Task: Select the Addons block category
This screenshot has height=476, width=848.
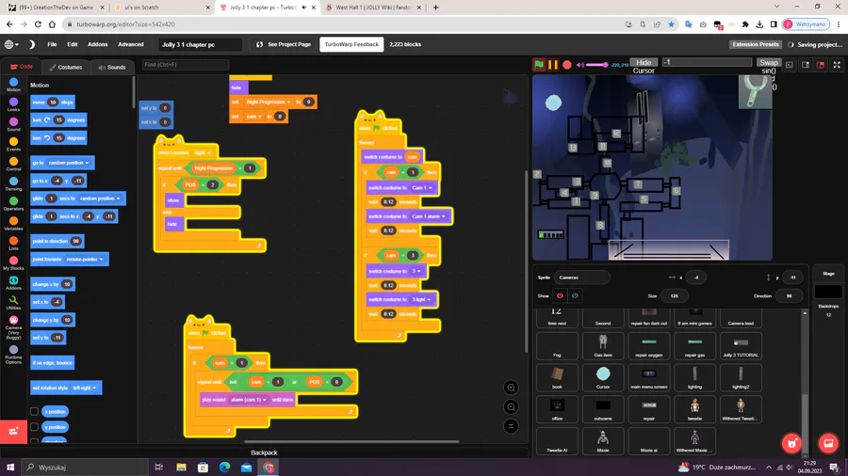Action: 13,283
